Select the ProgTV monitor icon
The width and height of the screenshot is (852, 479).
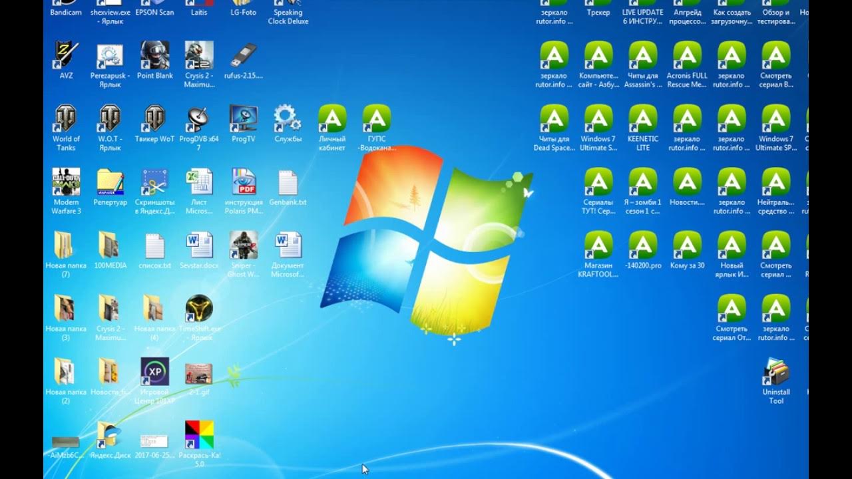click(x=243, y=118)
